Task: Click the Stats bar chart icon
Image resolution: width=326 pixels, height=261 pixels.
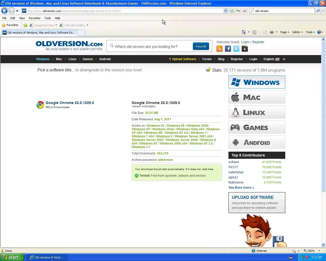Action: [208, 70]
